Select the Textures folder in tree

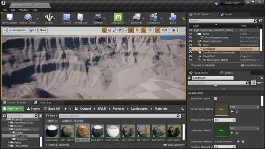(x=22, y=139)
